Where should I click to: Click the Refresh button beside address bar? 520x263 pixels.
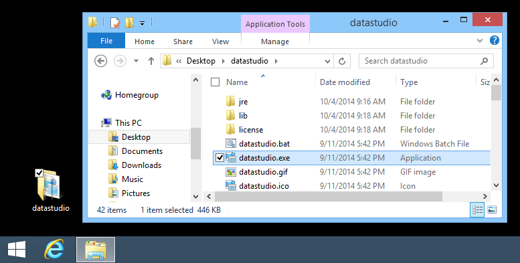pos(342,61)
